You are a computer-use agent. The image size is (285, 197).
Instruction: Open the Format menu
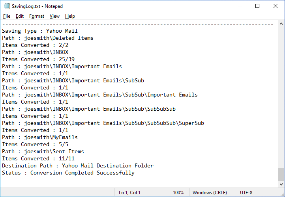(x=37, y=16)
